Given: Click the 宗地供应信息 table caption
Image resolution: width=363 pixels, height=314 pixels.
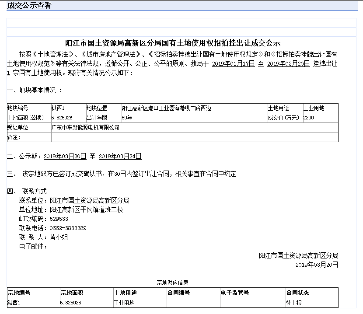Looking at the screenshot, I should pyautogui.click(x=172, y=283).
